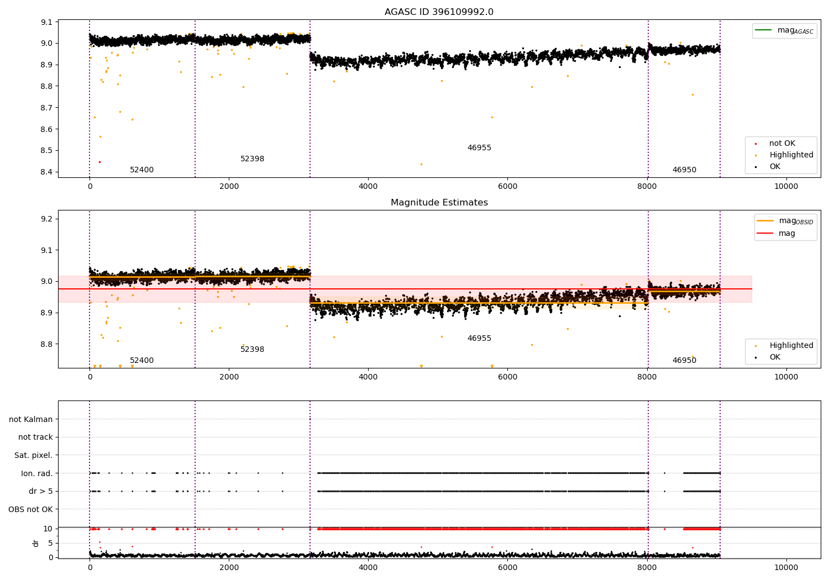Click the 4000 x-axis tick of top plot
This screenshot has height=580, width=829.
point(368,187)
